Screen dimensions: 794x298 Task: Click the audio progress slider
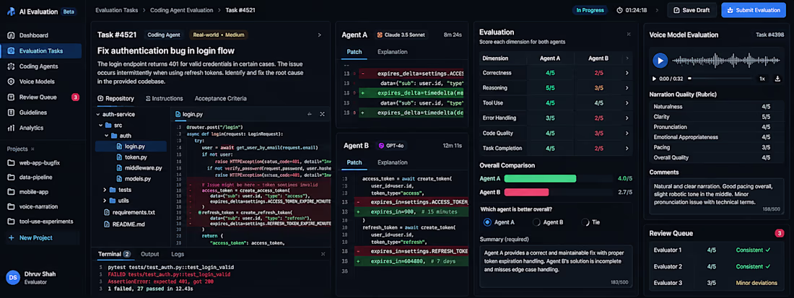[720, 79]
